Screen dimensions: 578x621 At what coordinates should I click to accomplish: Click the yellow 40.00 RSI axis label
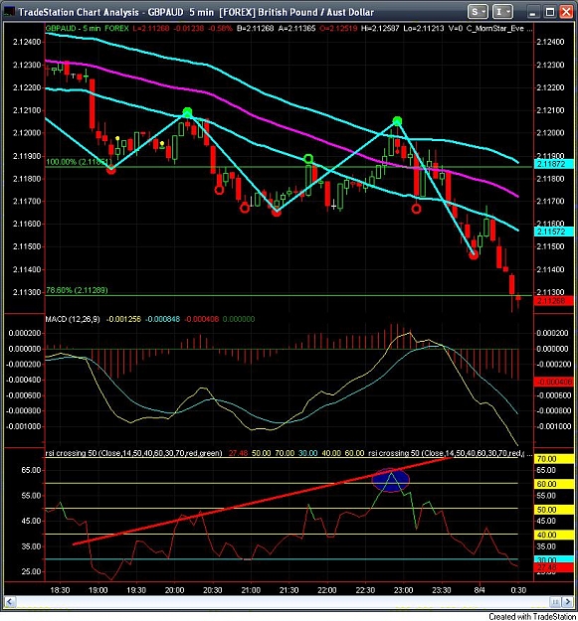point(554,536)
